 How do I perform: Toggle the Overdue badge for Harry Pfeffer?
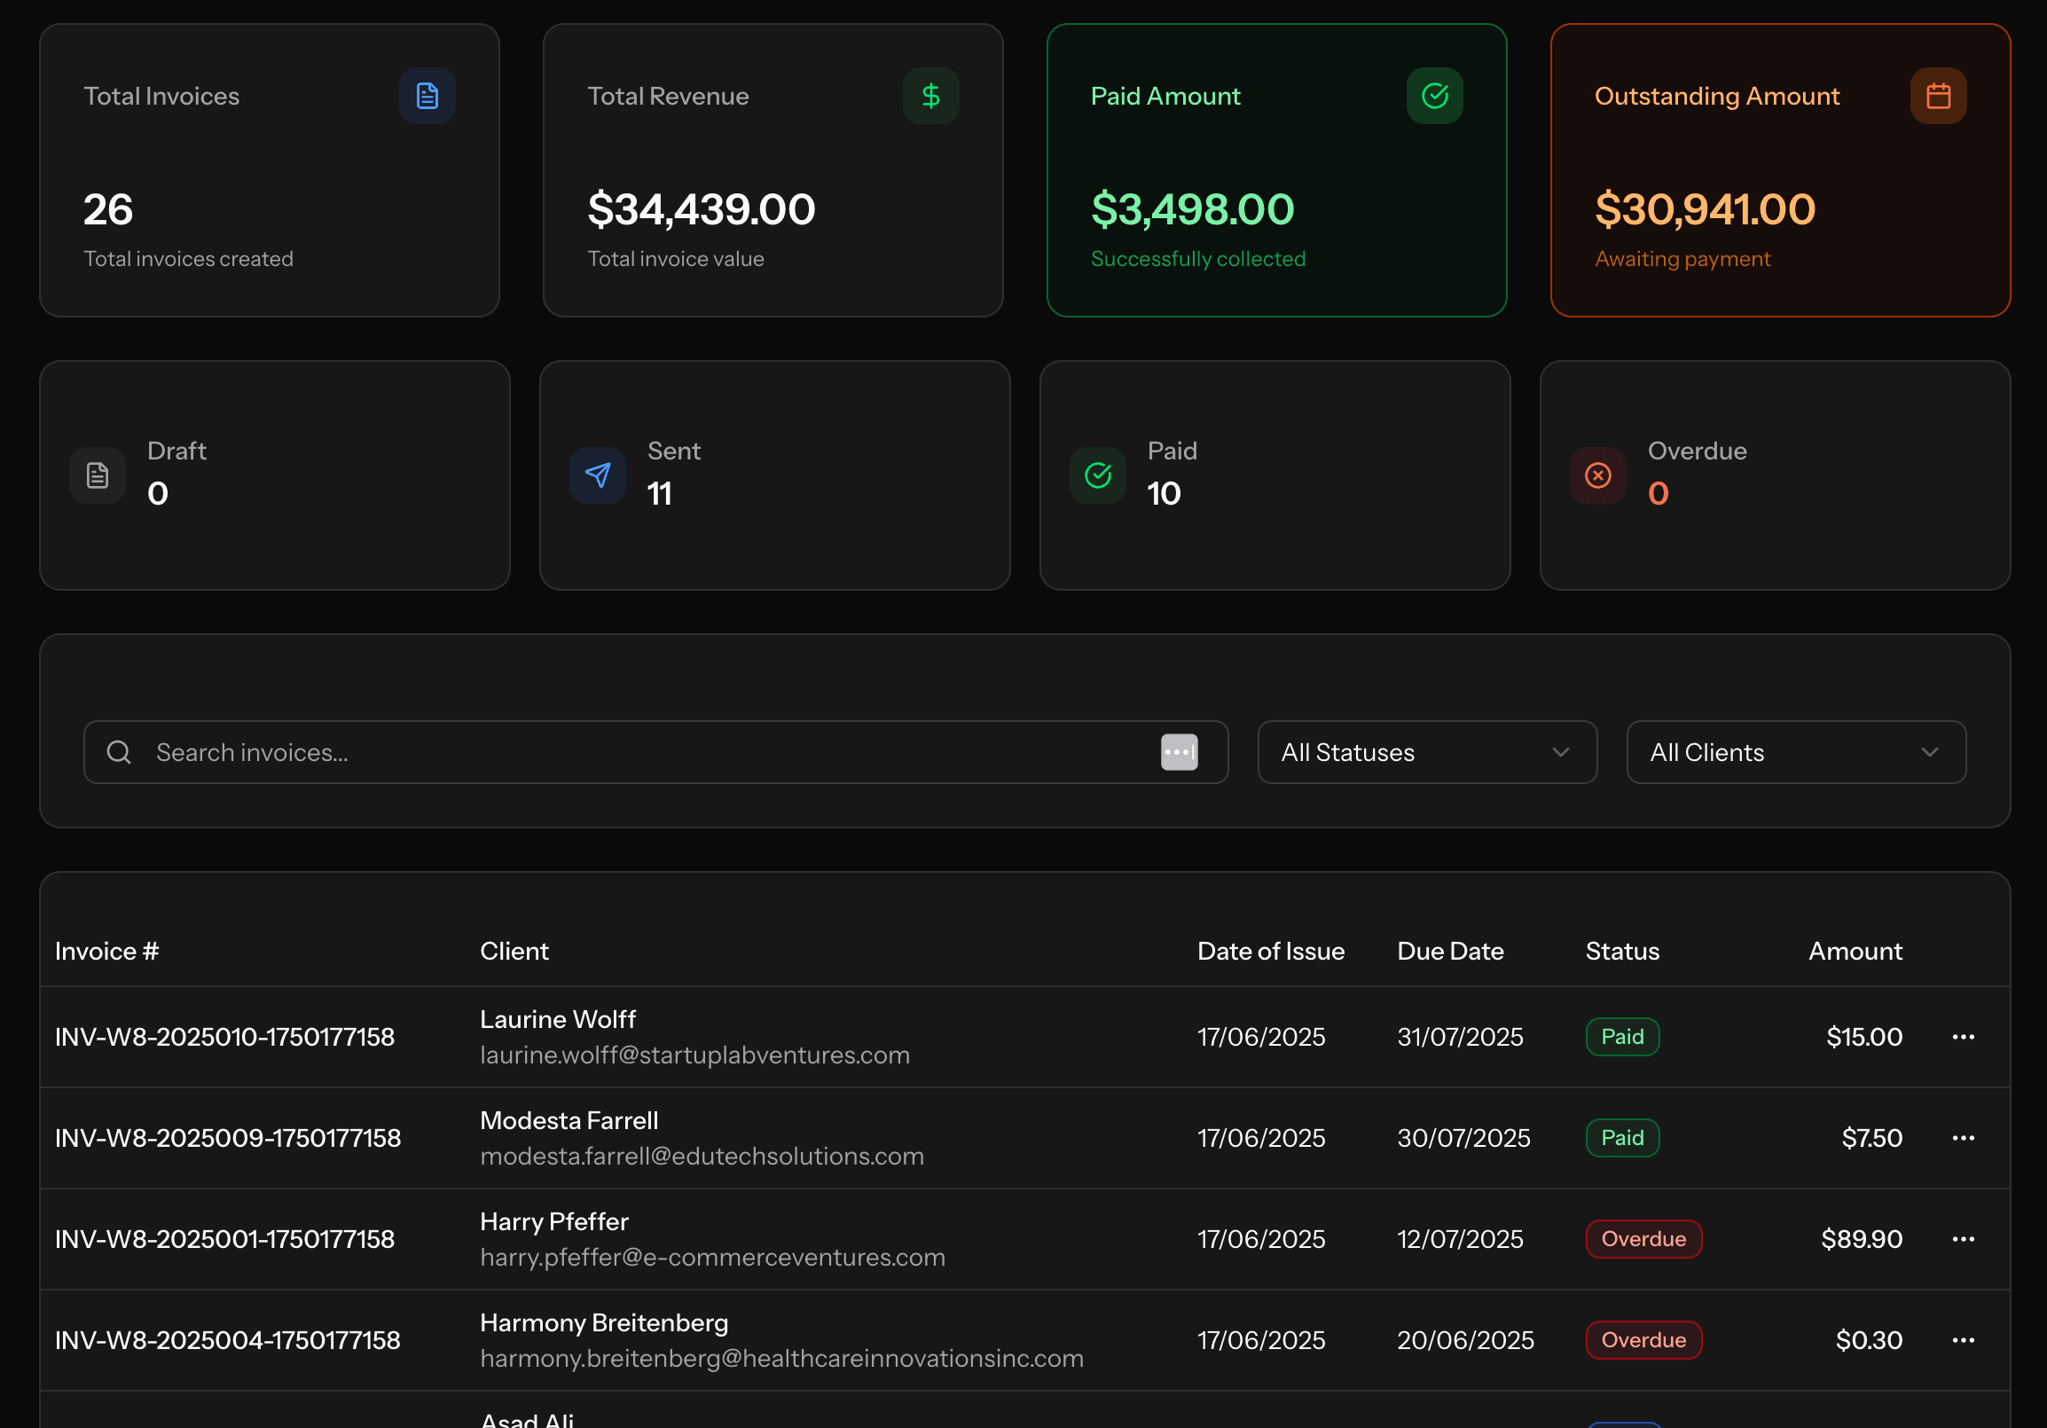(x=1643, y=1238)
